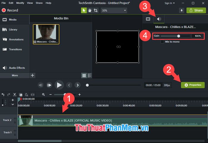Click the playback scrubber handle
208x143 pixels.
(x=87, y=85)
